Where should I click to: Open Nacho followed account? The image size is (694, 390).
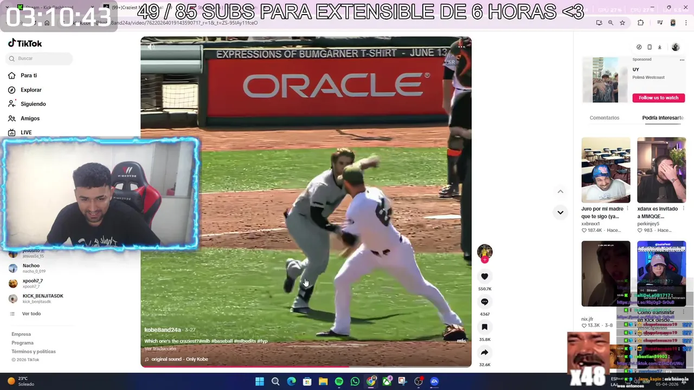point(35,268)
